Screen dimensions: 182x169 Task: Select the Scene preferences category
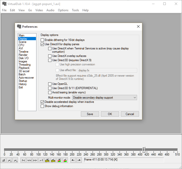point(27,42)
